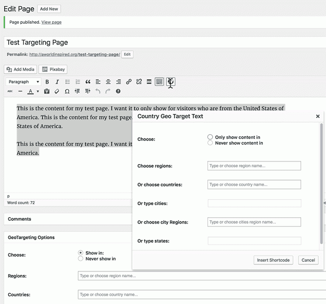The height and width of the screenshot is (304, 326).
Task: Select 'Only show content in' radio option
Action: [210, 137]
